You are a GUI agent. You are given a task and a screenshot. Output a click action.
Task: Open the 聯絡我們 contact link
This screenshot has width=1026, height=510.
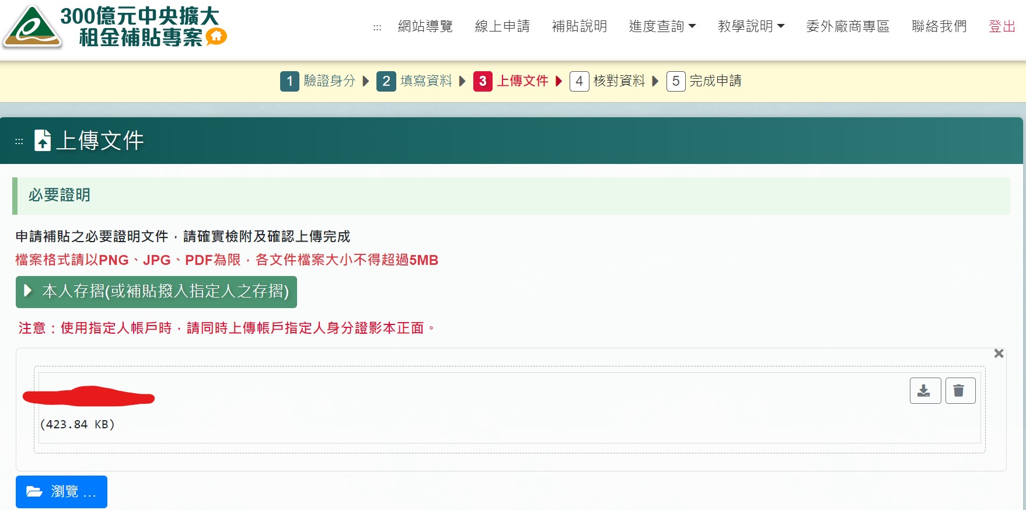(938, 26)
